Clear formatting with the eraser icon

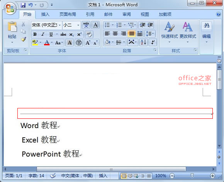click(x=89, y=34)
